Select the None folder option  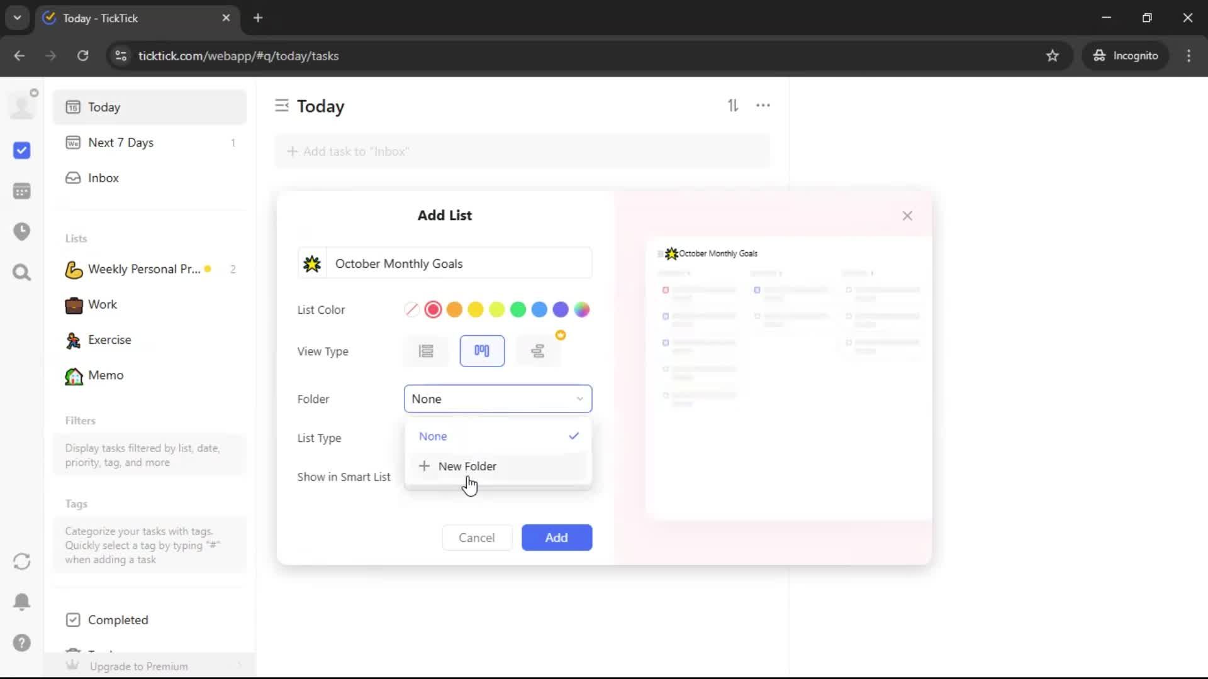[433, 436]
